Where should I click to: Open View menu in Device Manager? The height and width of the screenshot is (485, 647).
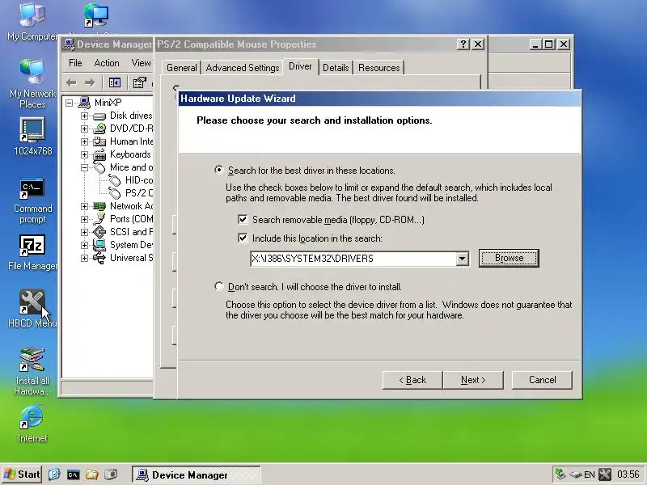tap(141, 63)
